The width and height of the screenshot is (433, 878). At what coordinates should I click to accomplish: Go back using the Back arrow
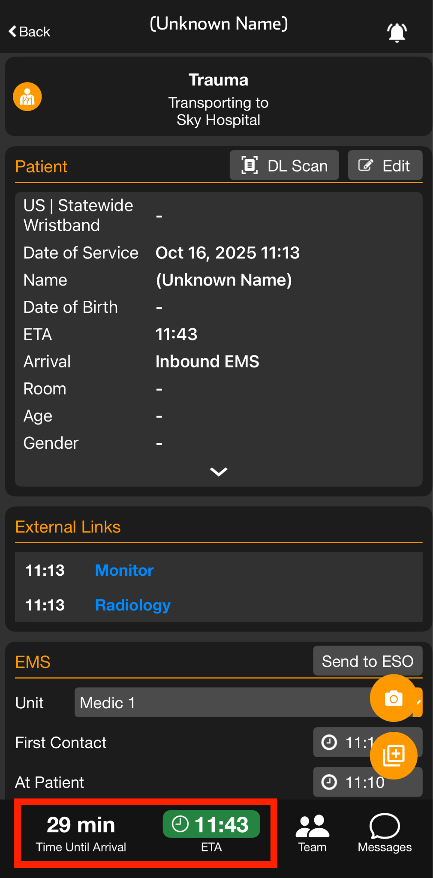coord(30,32)
